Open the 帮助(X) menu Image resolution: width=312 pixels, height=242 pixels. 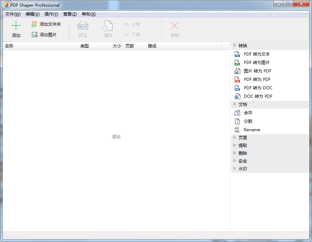pos(89,14)
